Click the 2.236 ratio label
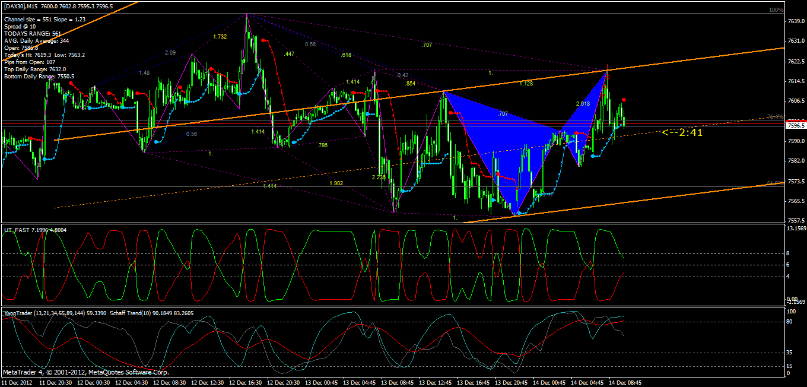 [379, 177]
